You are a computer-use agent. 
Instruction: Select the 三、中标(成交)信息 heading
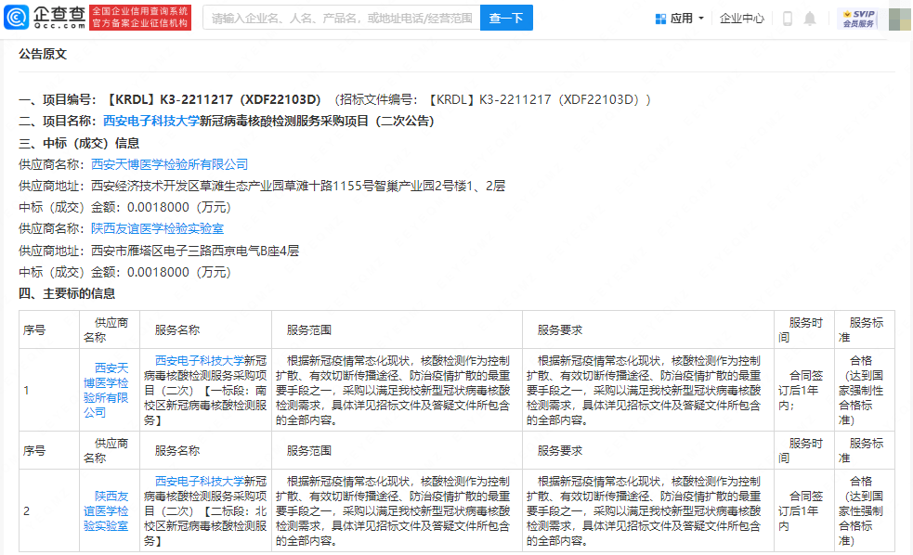click(79, 143)
